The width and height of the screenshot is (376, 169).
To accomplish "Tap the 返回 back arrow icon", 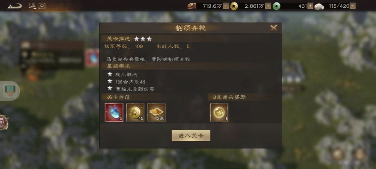I will pyautogui.click(x=15, y=6).
